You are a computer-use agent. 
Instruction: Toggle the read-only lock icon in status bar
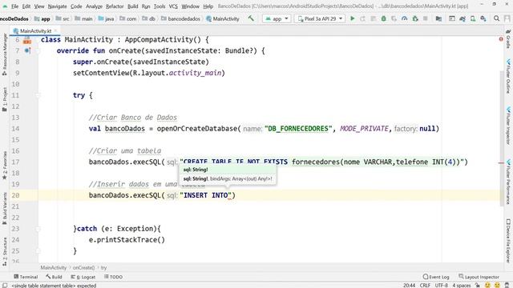point(478,285)
